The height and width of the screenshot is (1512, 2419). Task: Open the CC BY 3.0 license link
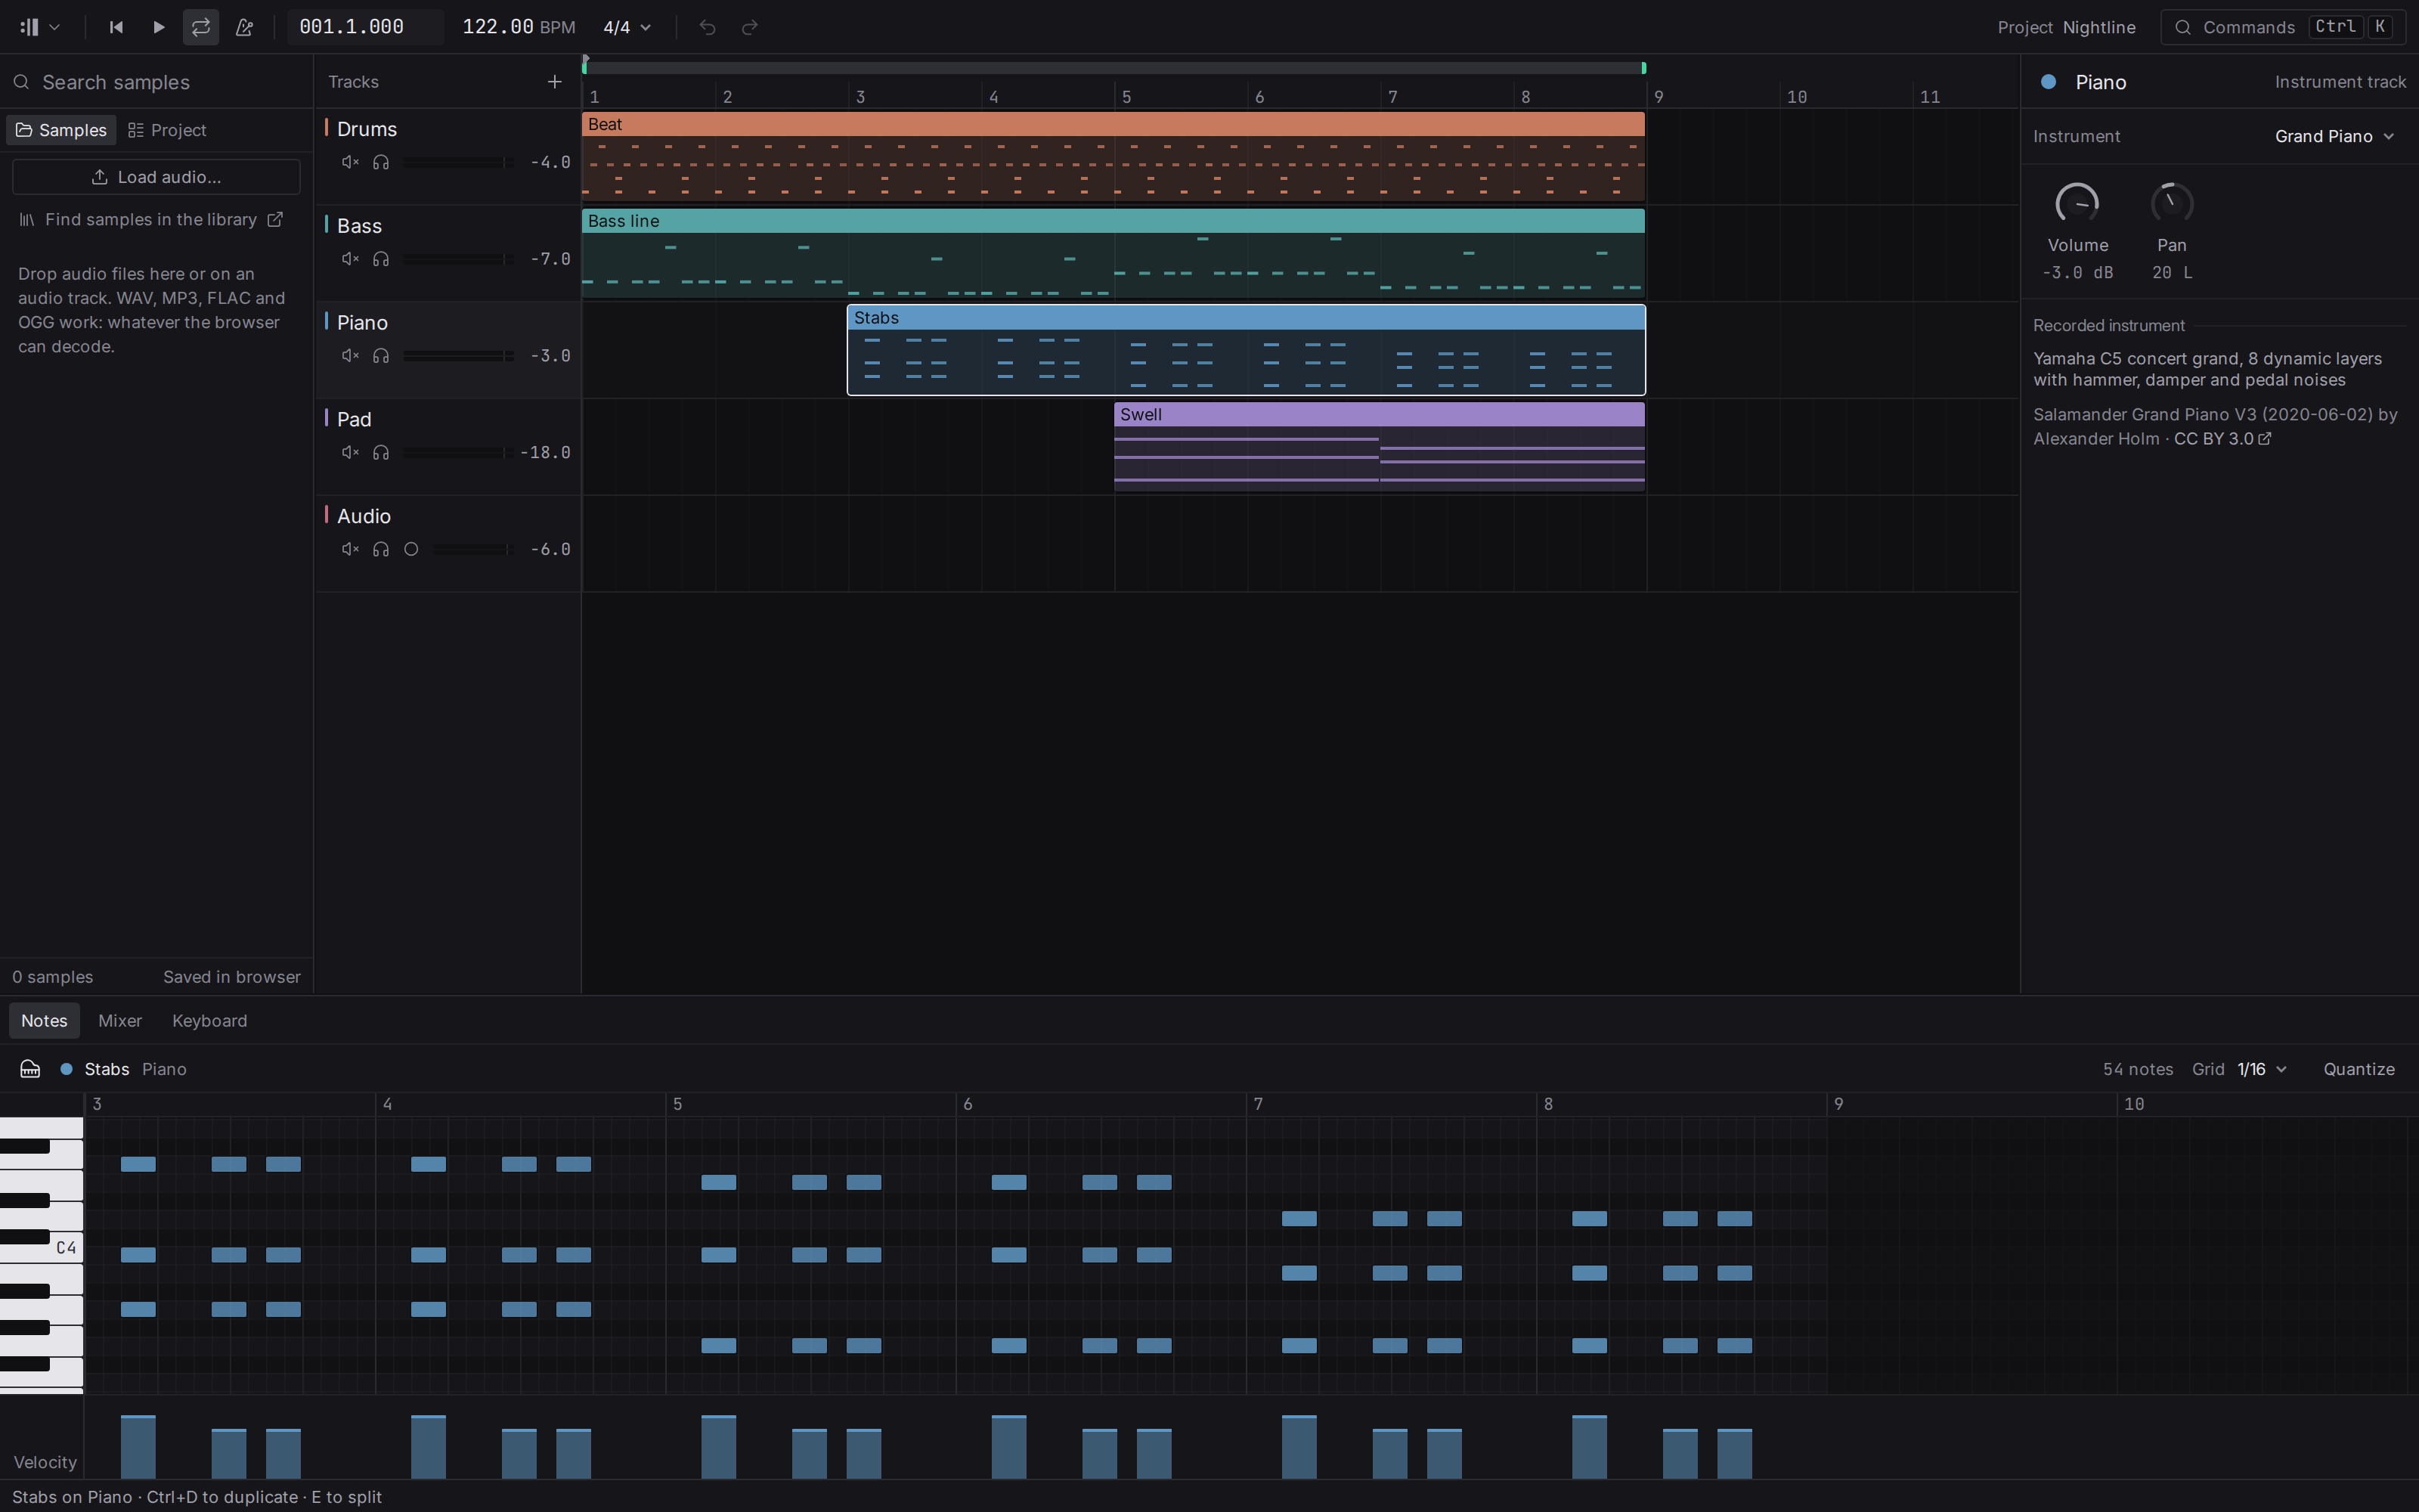2222,439
